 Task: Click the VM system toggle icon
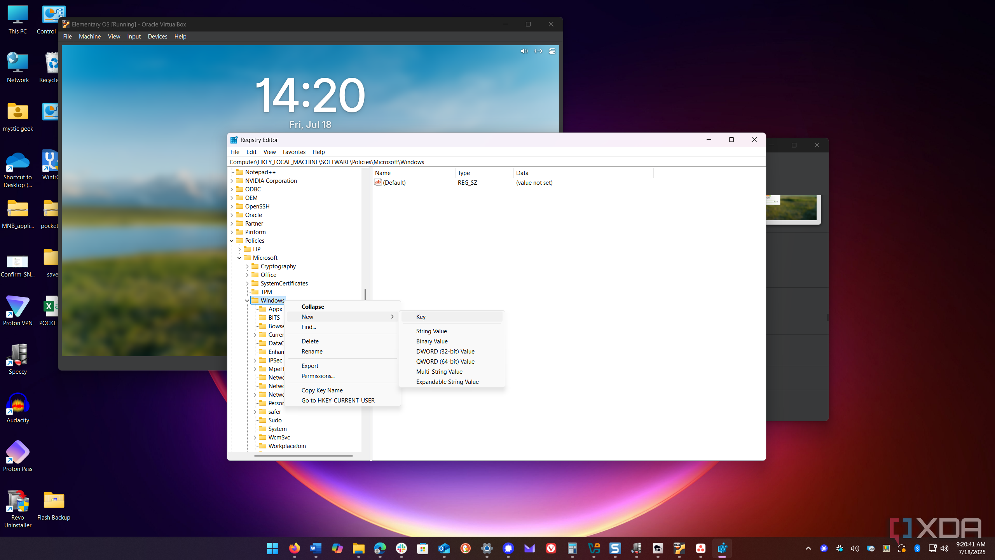coord(552,51)
